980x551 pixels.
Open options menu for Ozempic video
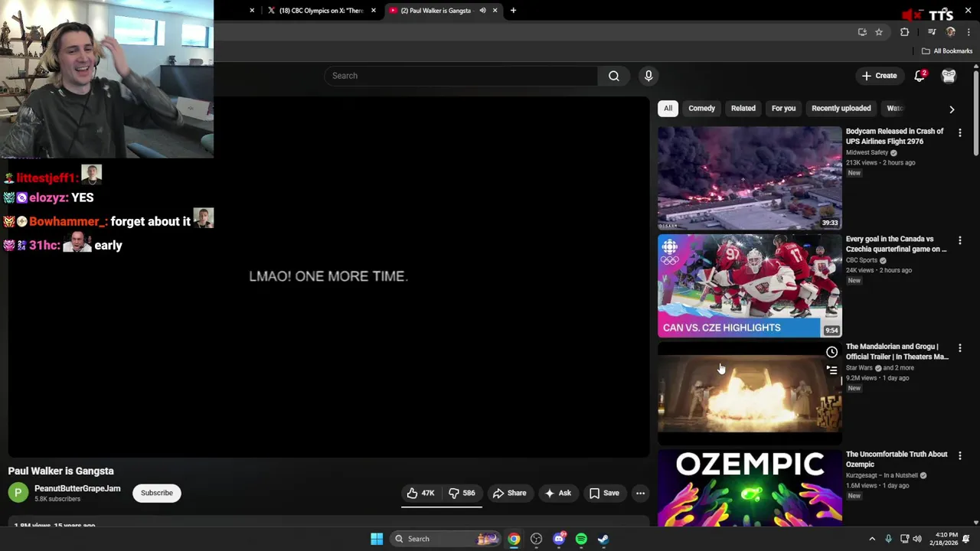[959, 456]
